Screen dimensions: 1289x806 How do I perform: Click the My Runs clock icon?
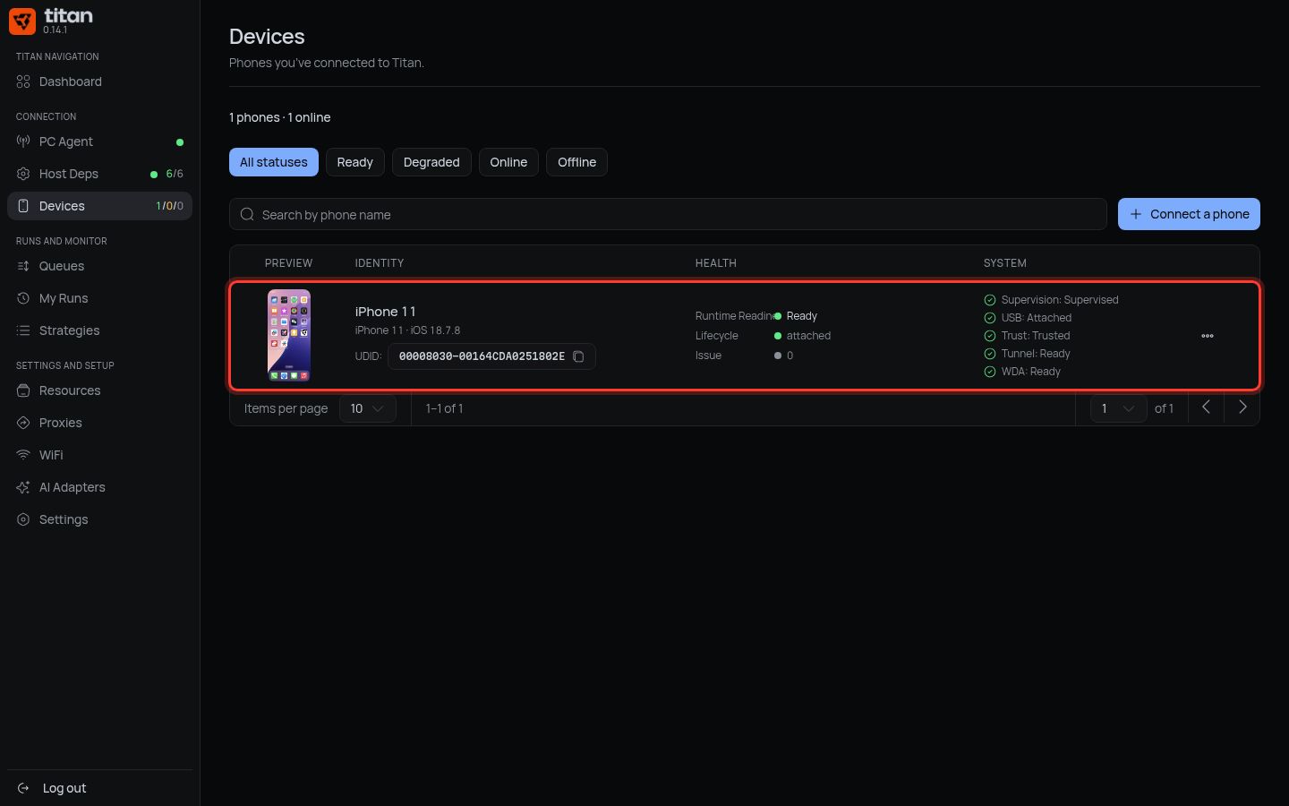coord(23,298)
